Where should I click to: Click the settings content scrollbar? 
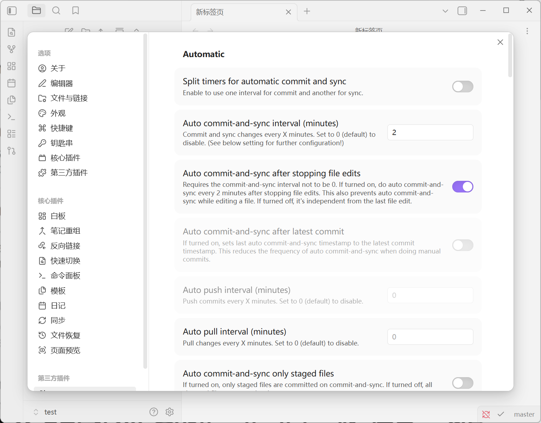pyautogui.click(x=510, y=55)
